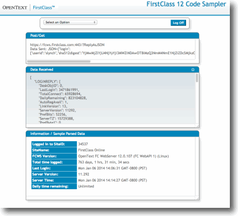Click the OpenText logo
This screenshot has height=216, width=238.
coord(15,8)
